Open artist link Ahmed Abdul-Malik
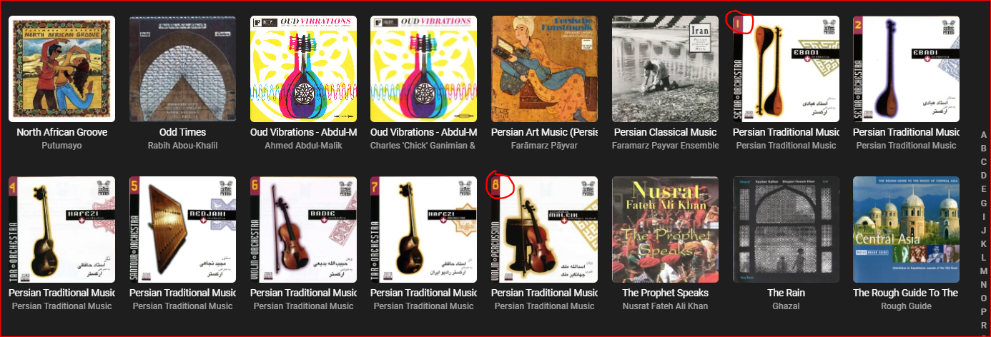The image size is (991, 337). pyautogui.click(x=303, y=146)
